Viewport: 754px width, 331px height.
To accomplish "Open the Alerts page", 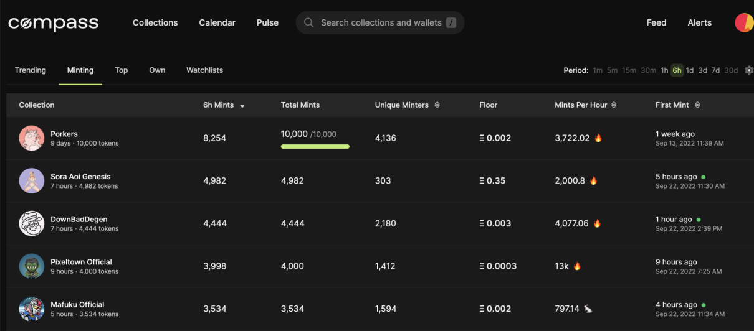I will click(699, 22).
